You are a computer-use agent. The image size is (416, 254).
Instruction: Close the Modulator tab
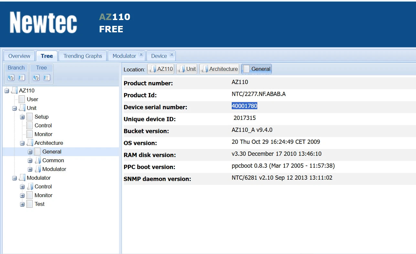pos(141,55)
